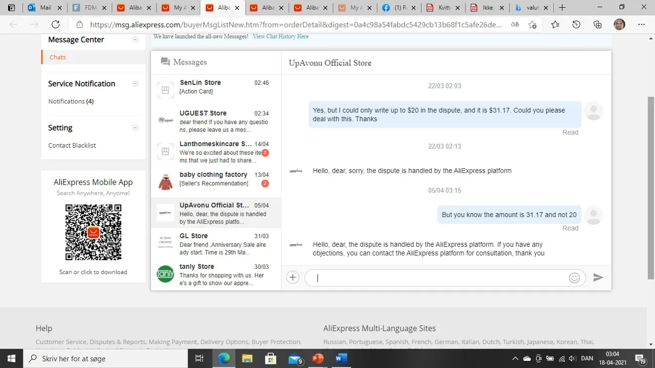Open browser History from the toolbar
655x368 pixels.
[576, 25]
